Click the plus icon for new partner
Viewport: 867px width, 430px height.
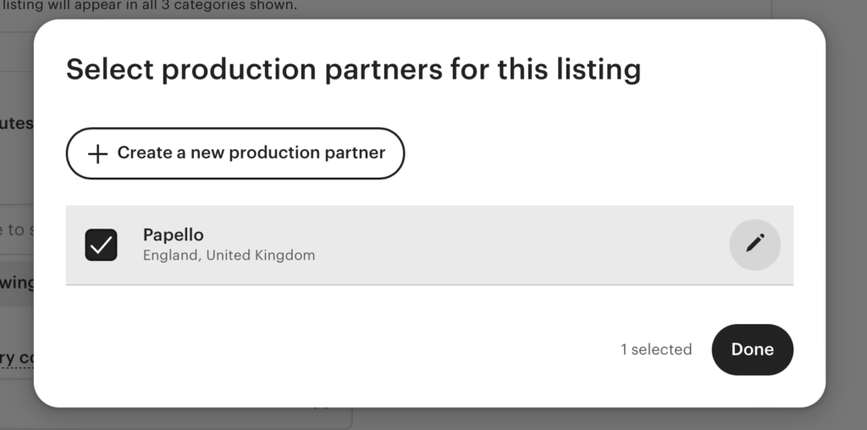point(98,154)
